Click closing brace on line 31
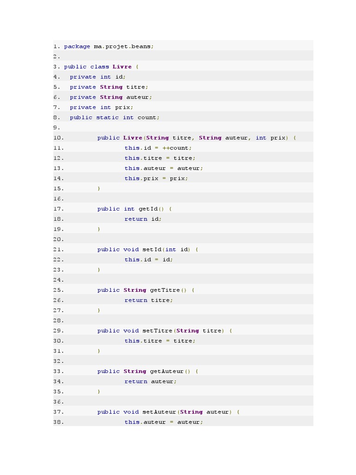The height and width of the screenshot is (475, 356). (x=99, y=351)
